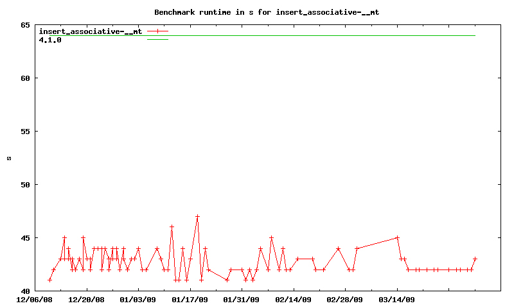
Task: Click the gray 4.1.0 legend line sample
Action: tap(157, 40)
